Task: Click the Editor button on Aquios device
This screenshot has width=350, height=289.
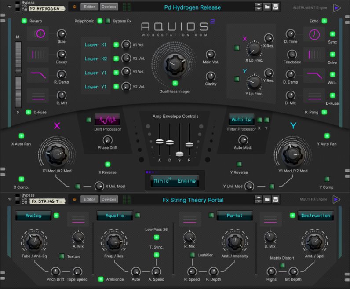Action: pos(89,7)
